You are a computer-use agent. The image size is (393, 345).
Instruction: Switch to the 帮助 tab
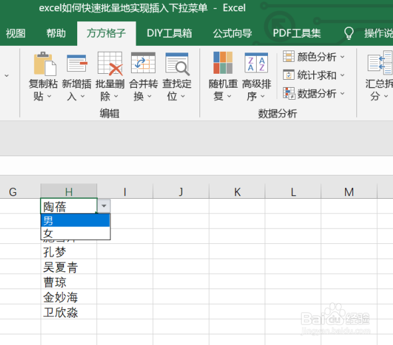(56, 33)
